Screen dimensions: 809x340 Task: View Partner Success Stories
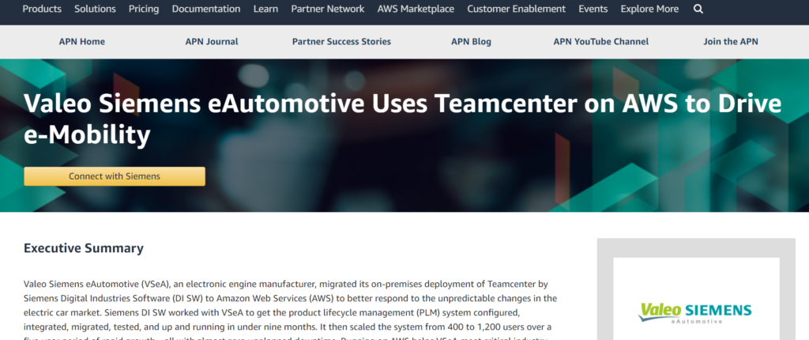(x=341, y=42)
